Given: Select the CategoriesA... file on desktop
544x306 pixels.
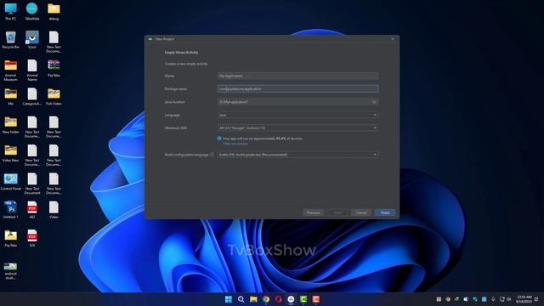Looking at the screenshot, I should click(32, 97).
